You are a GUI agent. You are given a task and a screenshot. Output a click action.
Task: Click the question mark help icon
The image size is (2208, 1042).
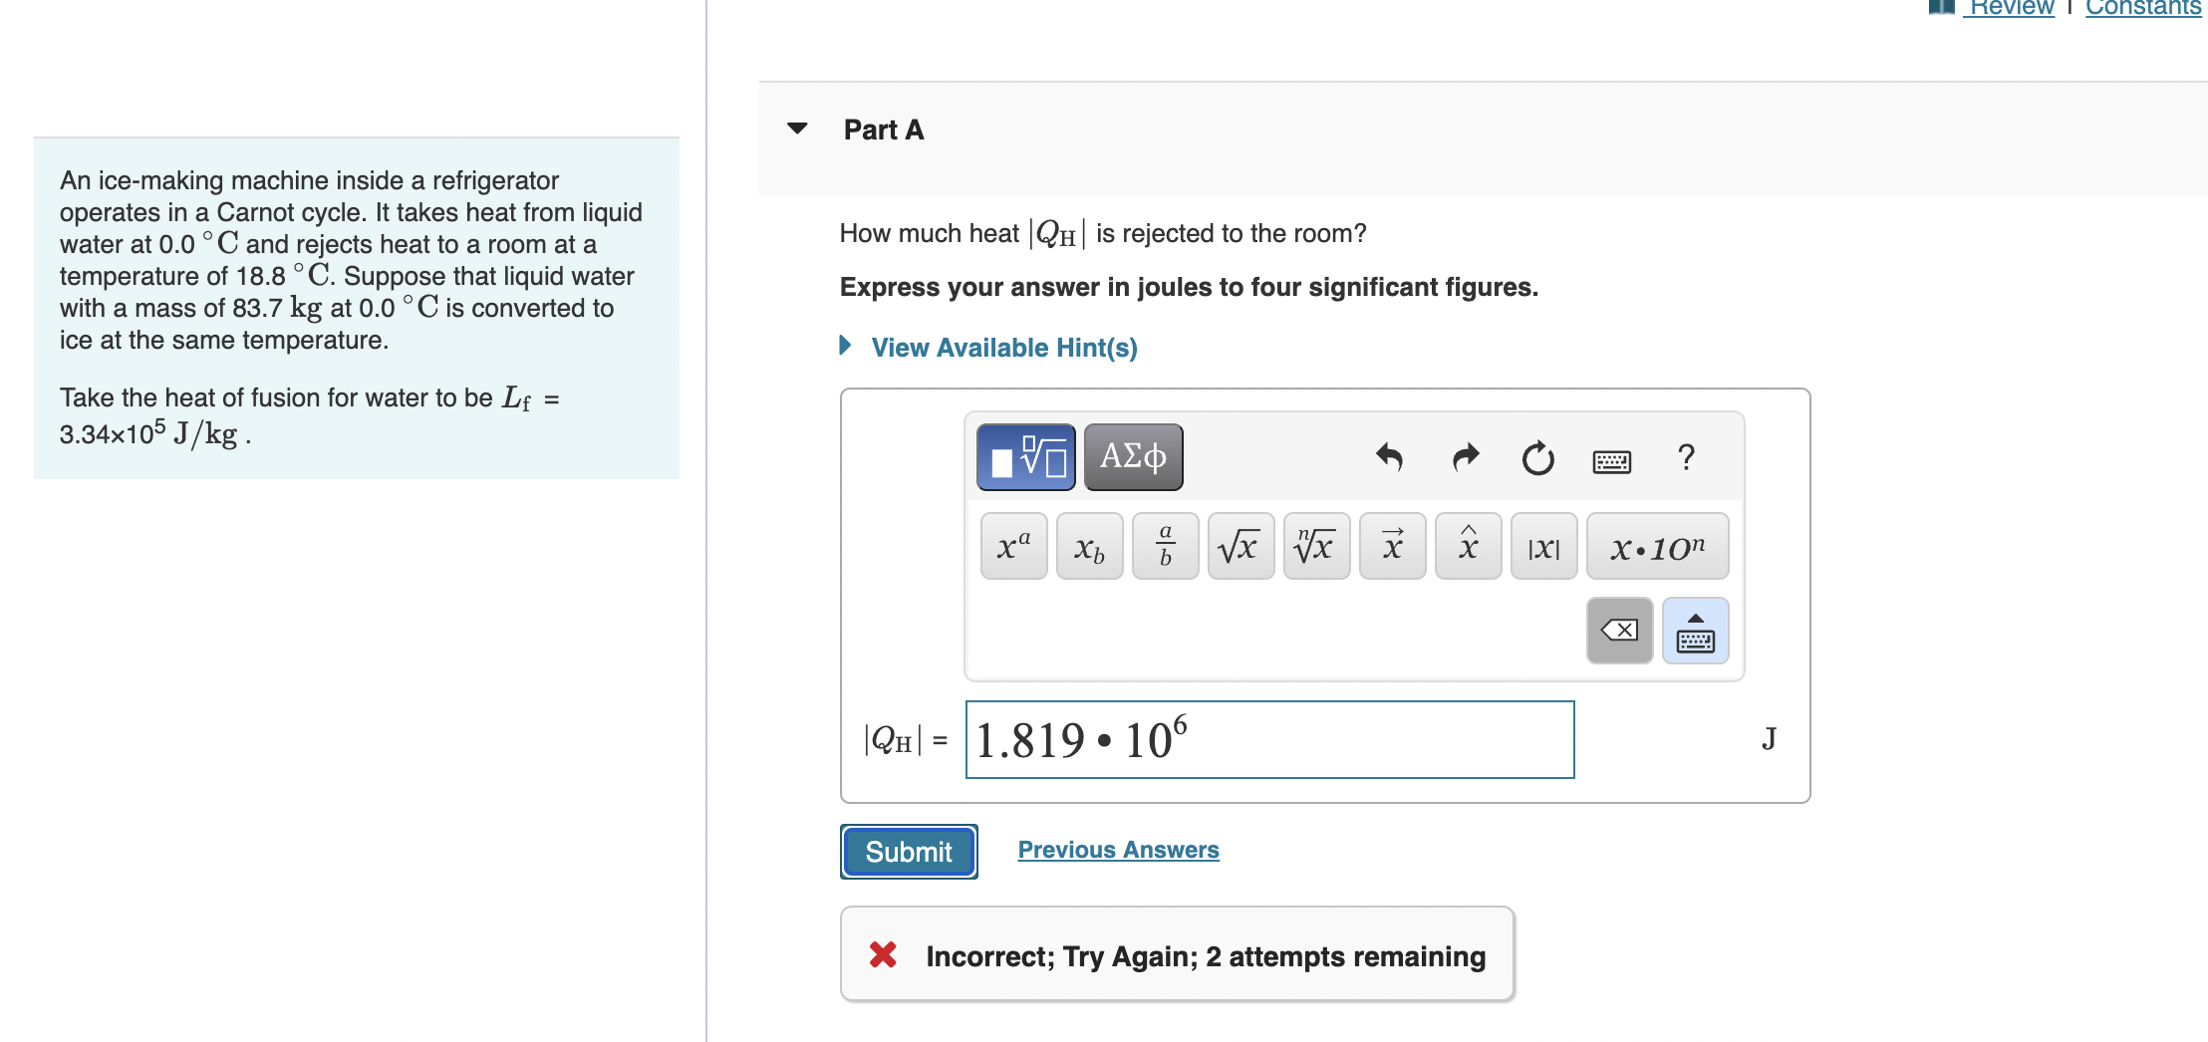[1686, 457]
